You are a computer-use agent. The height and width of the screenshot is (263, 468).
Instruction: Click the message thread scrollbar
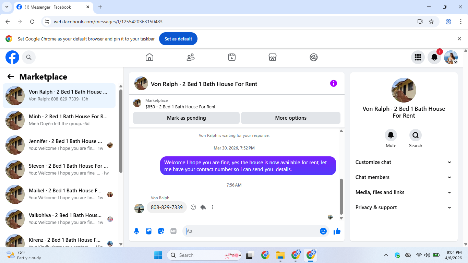point(341,196)
